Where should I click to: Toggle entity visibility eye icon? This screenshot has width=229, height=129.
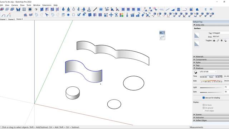214,40
